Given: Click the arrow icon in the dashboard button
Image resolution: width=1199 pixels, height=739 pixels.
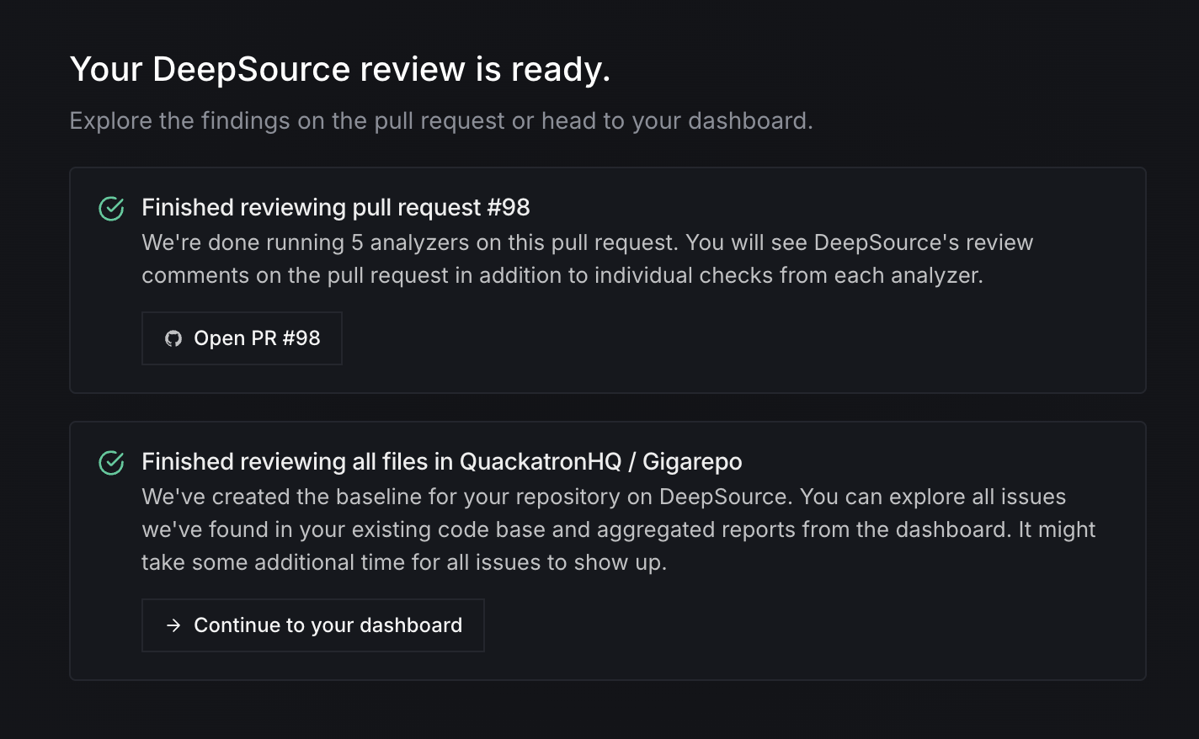Looking at the screenshot, I should 173,625.
